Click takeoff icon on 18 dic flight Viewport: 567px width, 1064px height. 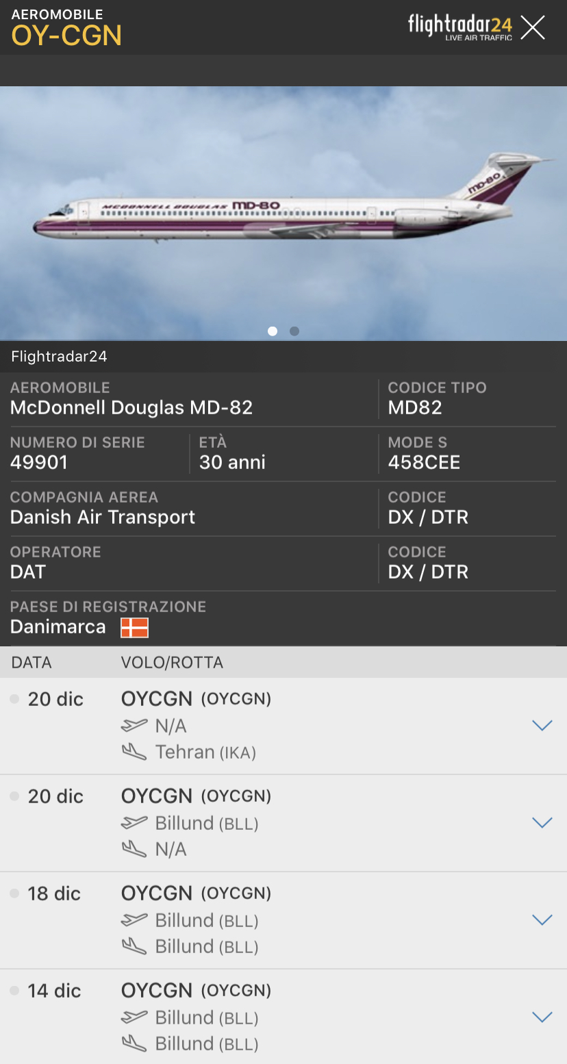click(134, 920)
